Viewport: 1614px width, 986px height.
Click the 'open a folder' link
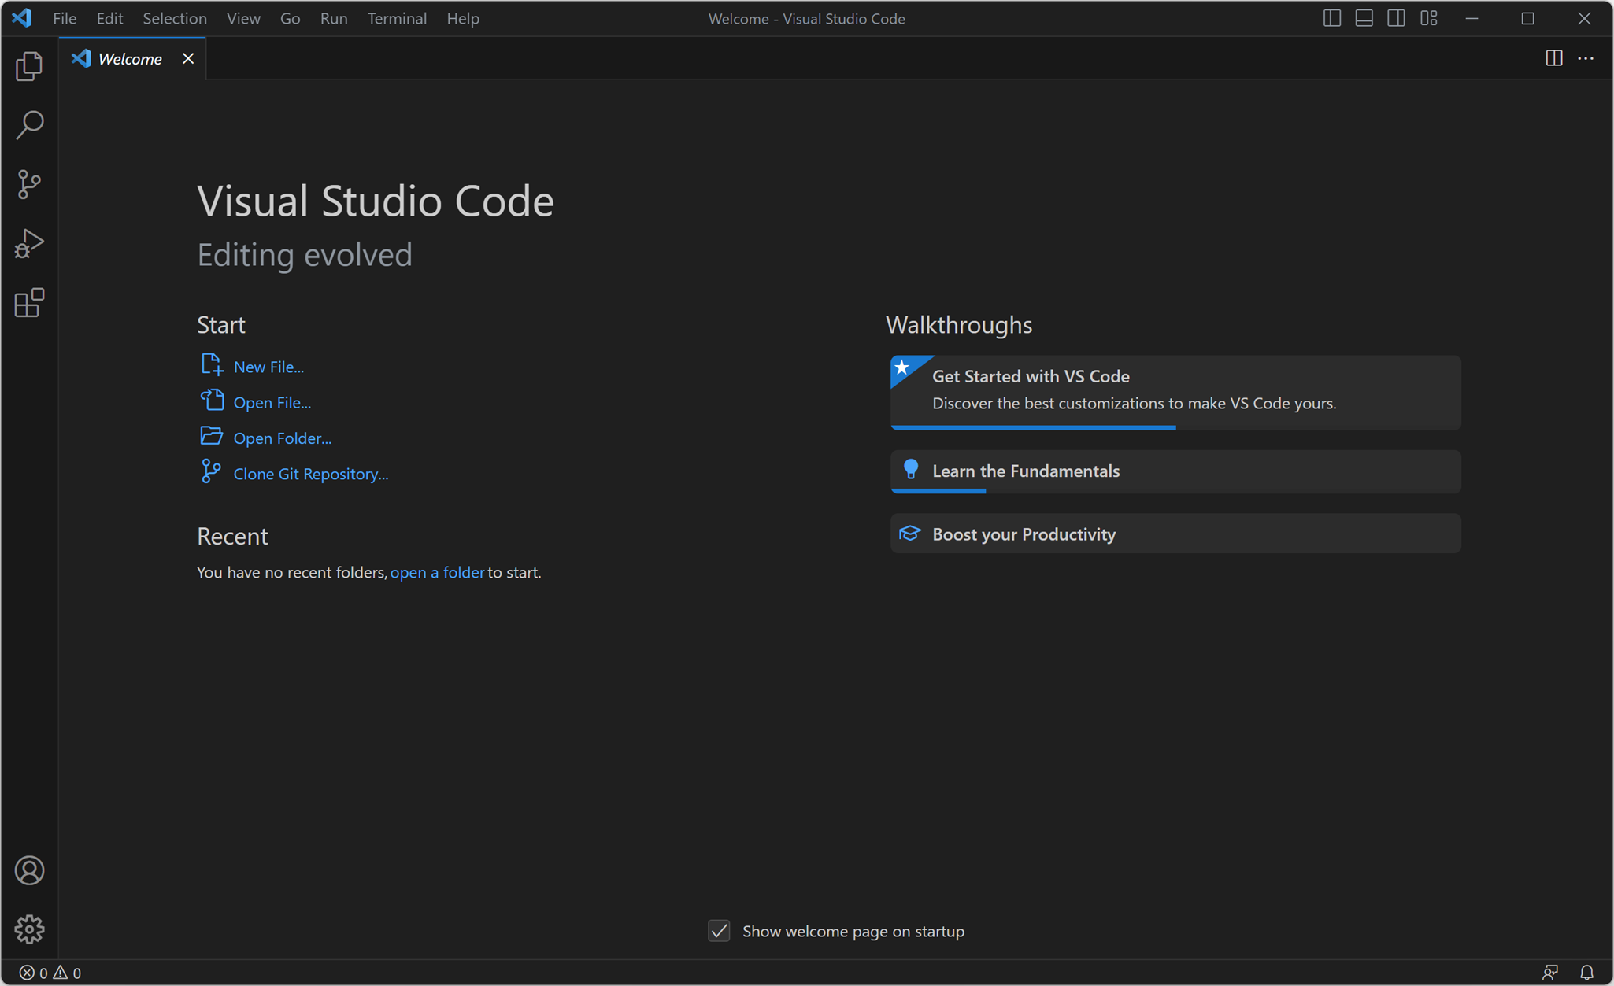click(437, 572)
